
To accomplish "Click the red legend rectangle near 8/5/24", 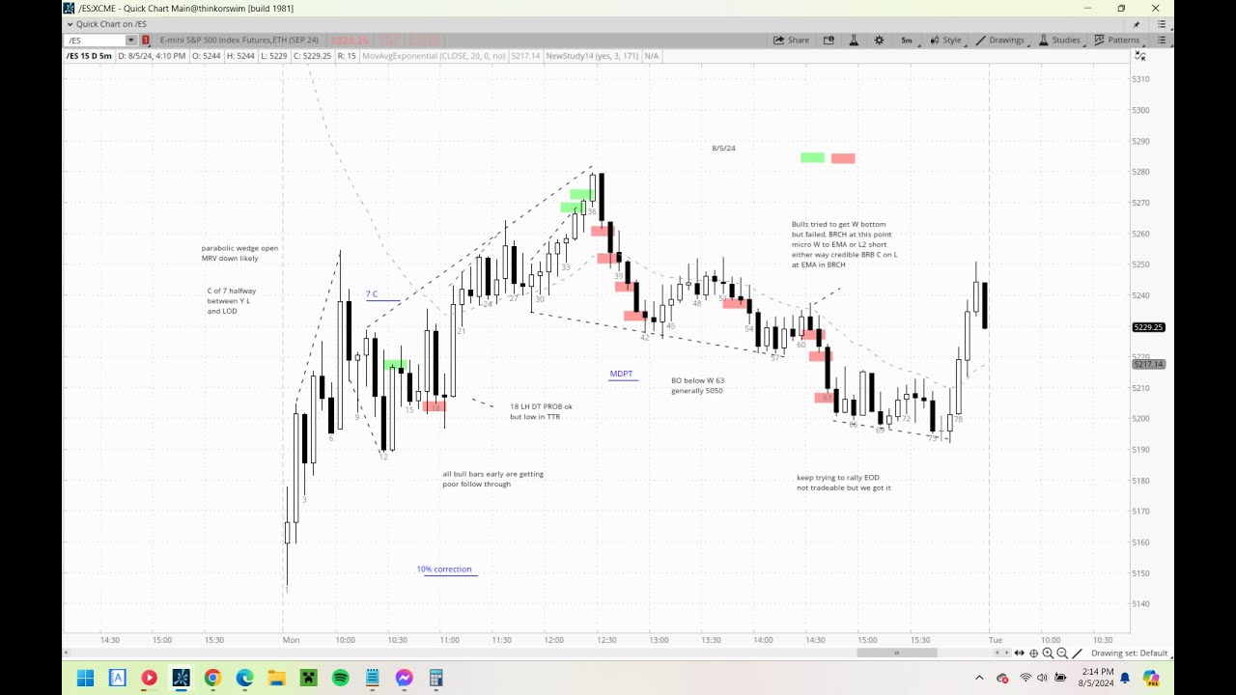I will (x=843, y=158).
